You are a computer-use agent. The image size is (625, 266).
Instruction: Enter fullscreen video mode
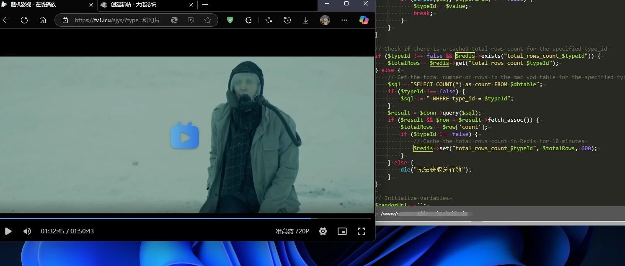(x=362, y=231)
